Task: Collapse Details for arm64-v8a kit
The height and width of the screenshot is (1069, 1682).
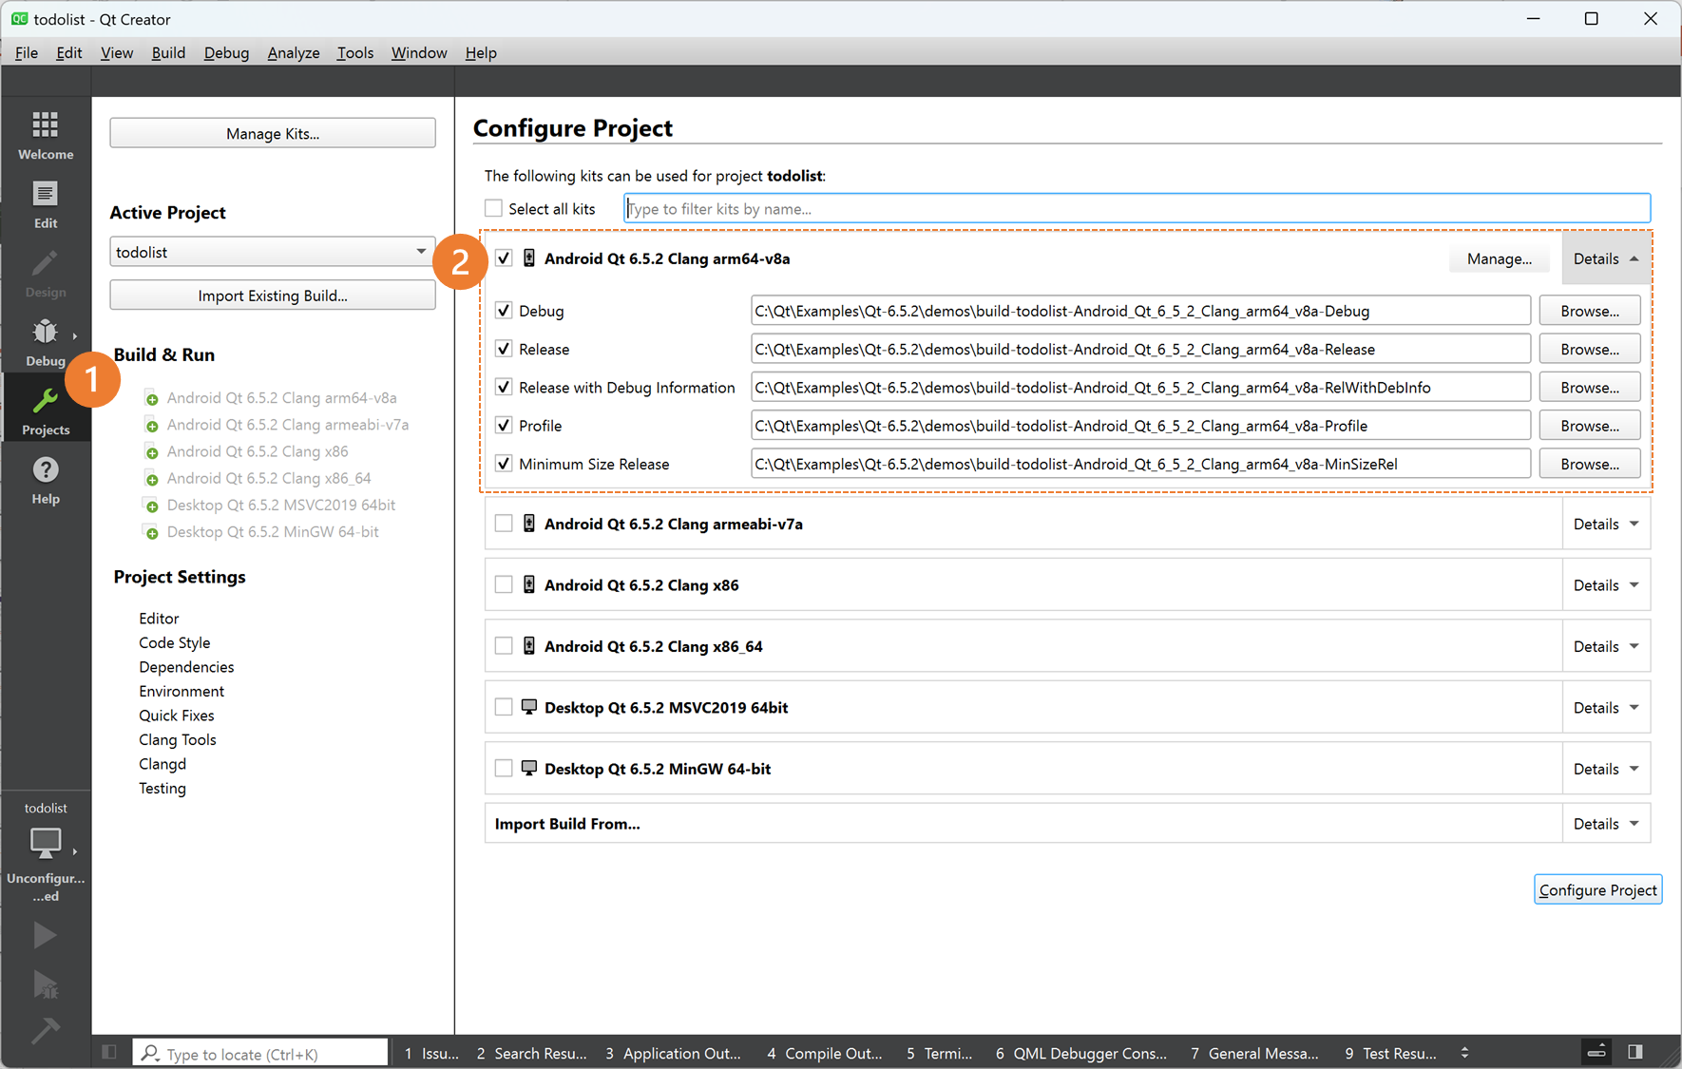Action: [x=1606, y=258]
